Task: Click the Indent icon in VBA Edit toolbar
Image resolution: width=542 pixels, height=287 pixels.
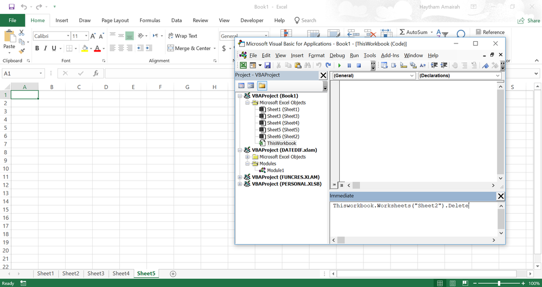Action: pyautogui.click(x=435, y=65)
